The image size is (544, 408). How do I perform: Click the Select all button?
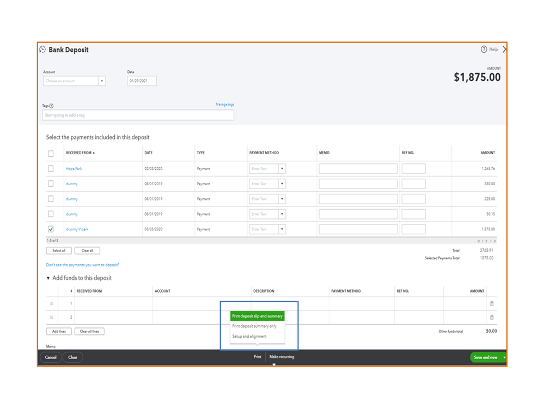click(59, 251)
